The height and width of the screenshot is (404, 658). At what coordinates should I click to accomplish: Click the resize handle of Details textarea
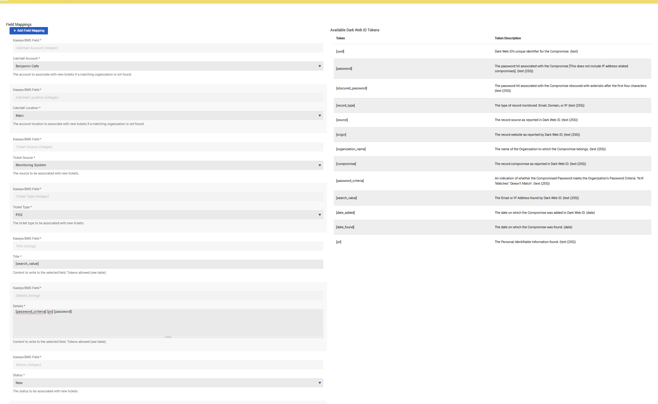point(168,337)
